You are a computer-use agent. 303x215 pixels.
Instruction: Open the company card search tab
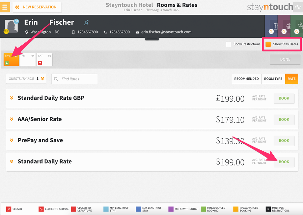point(271,26)
